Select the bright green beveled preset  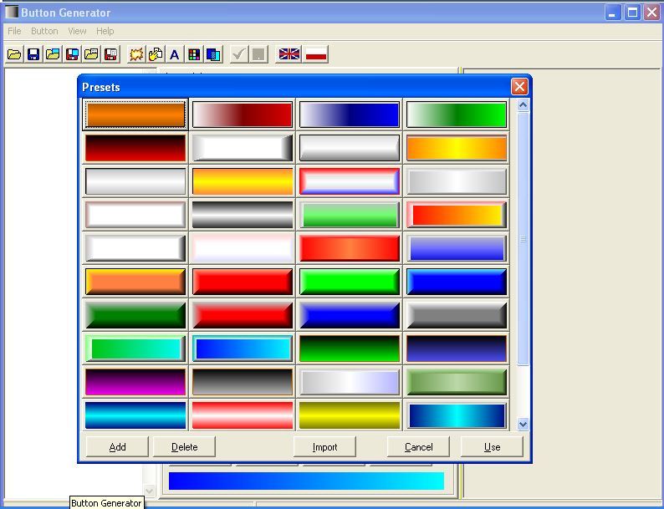click(x=350, y=282)
